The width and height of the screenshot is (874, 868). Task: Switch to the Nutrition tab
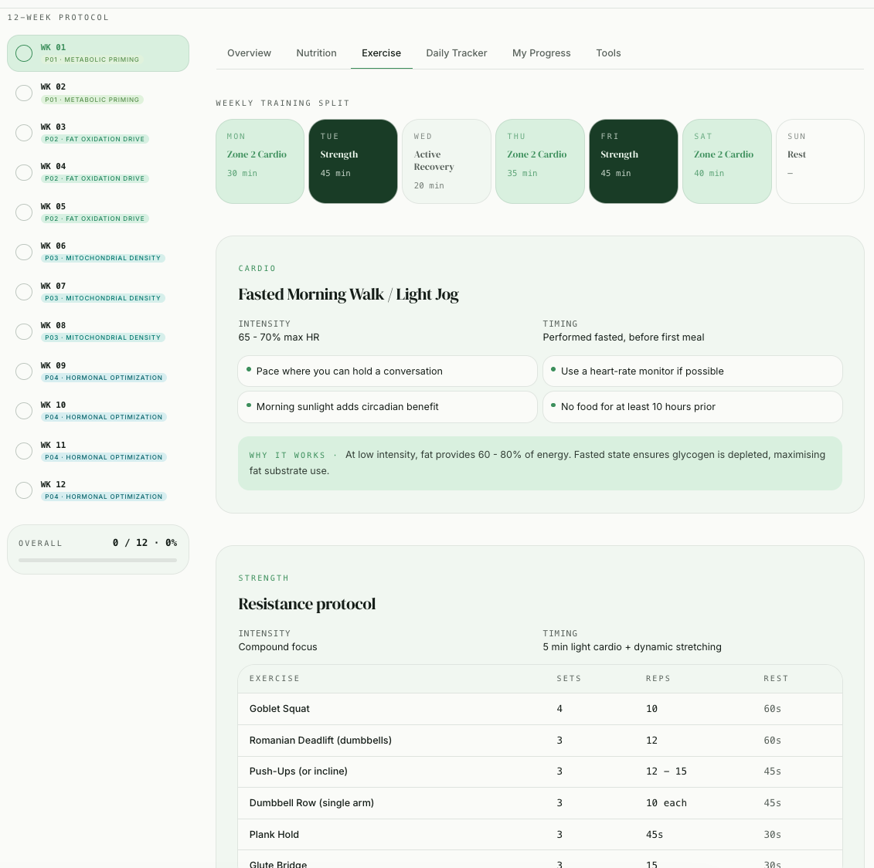click(x=317, y=53)
